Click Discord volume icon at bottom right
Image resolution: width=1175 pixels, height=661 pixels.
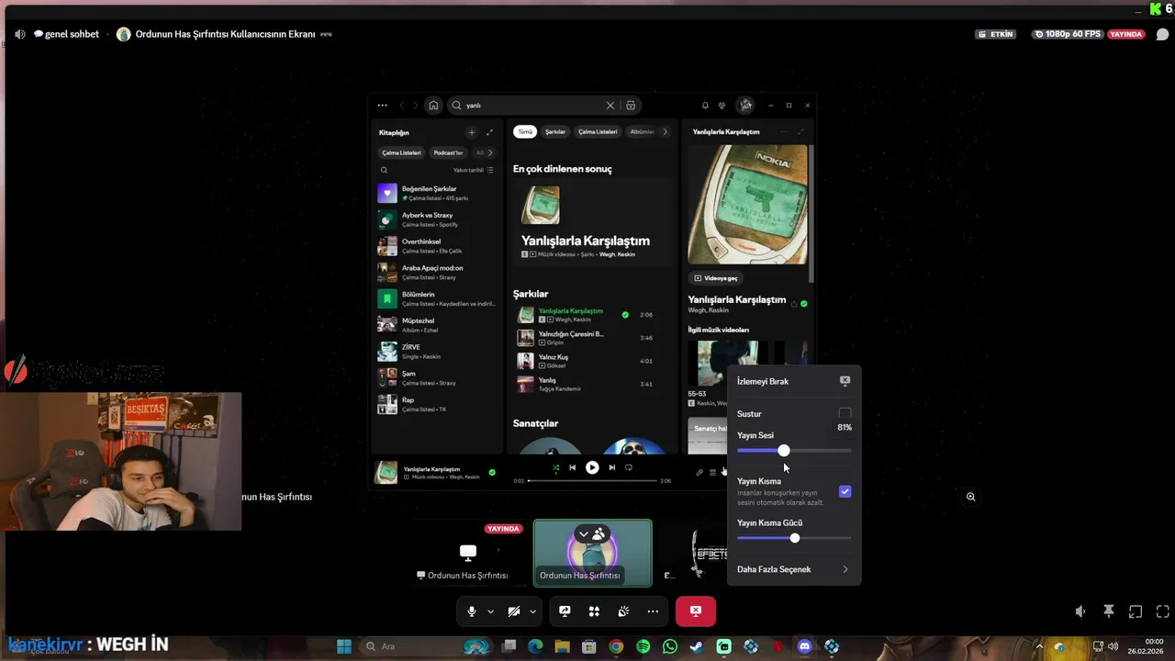coord(1080,611)
